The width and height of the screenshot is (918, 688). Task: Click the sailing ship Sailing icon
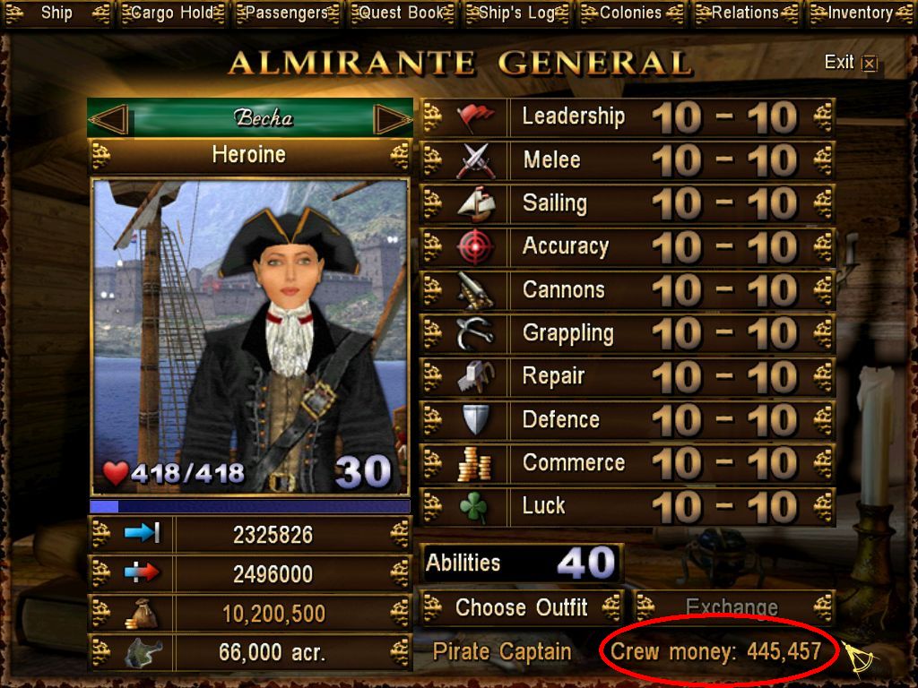coord(475,203)
